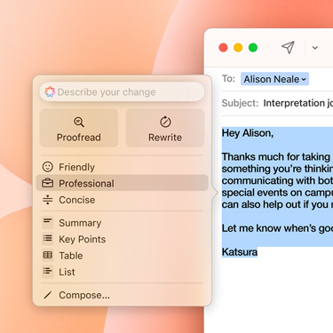Click the List icon
The height and width of the screenshot is (333, 333).
click(47, 271)
